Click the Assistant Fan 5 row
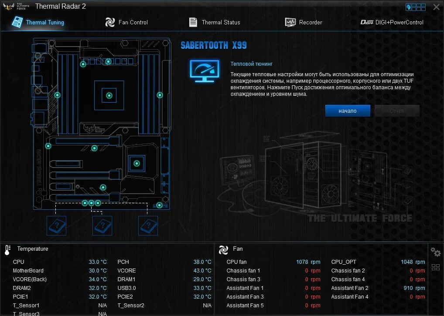The height and width of the screenshot is (316, 444). click(x=273, y=306)
